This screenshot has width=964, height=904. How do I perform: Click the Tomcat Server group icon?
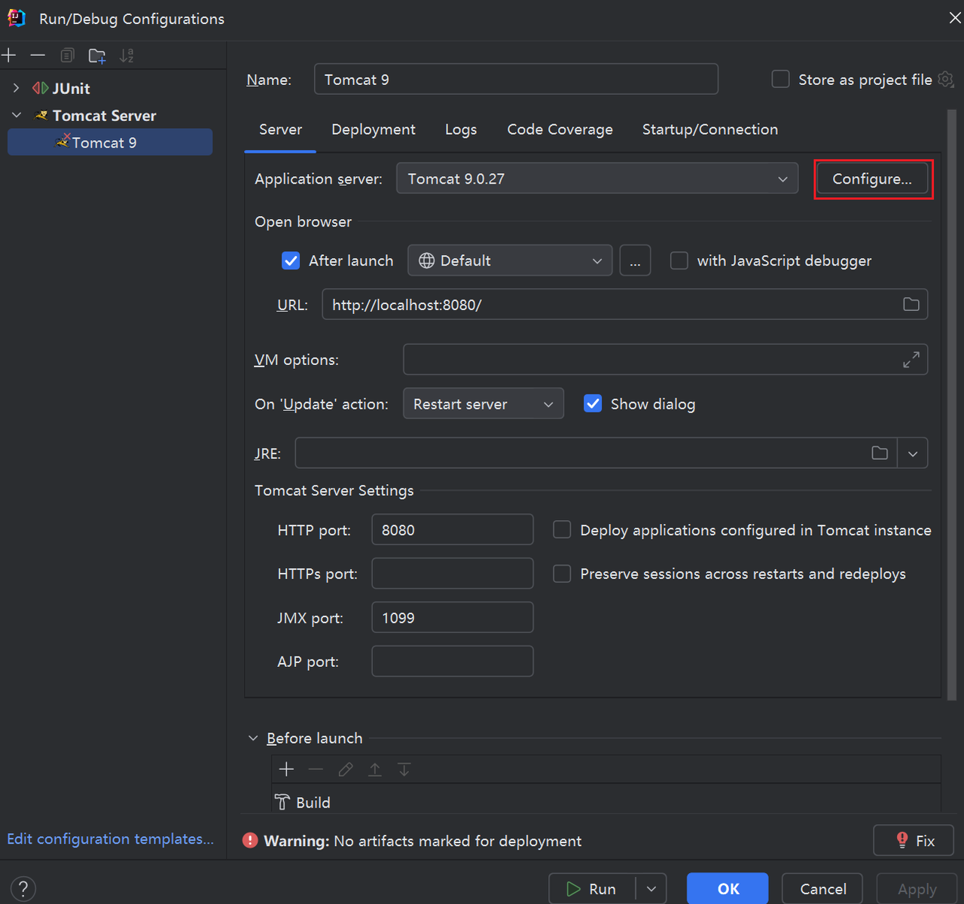click(41, 115)
